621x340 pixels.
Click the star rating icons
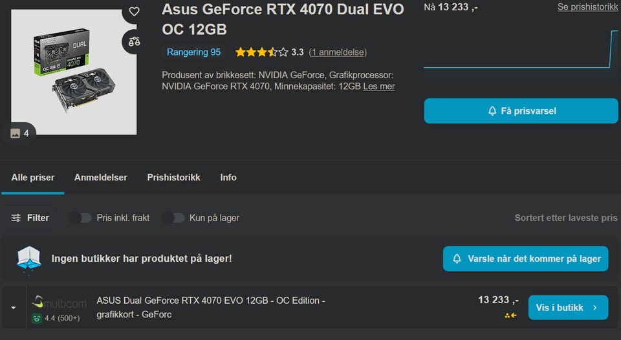(x=261, y=52)
